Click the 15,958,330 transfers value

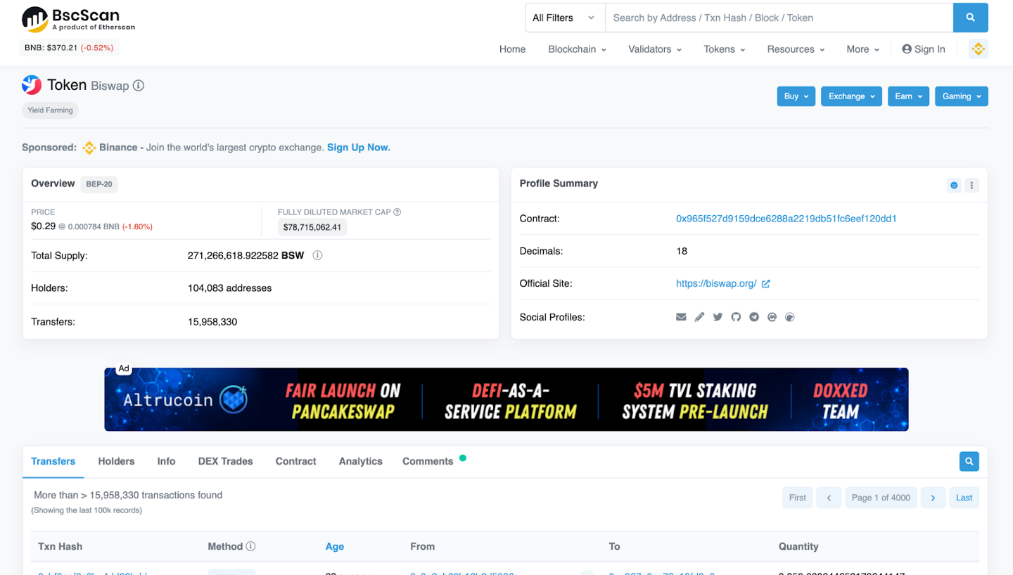click(212, 322)
